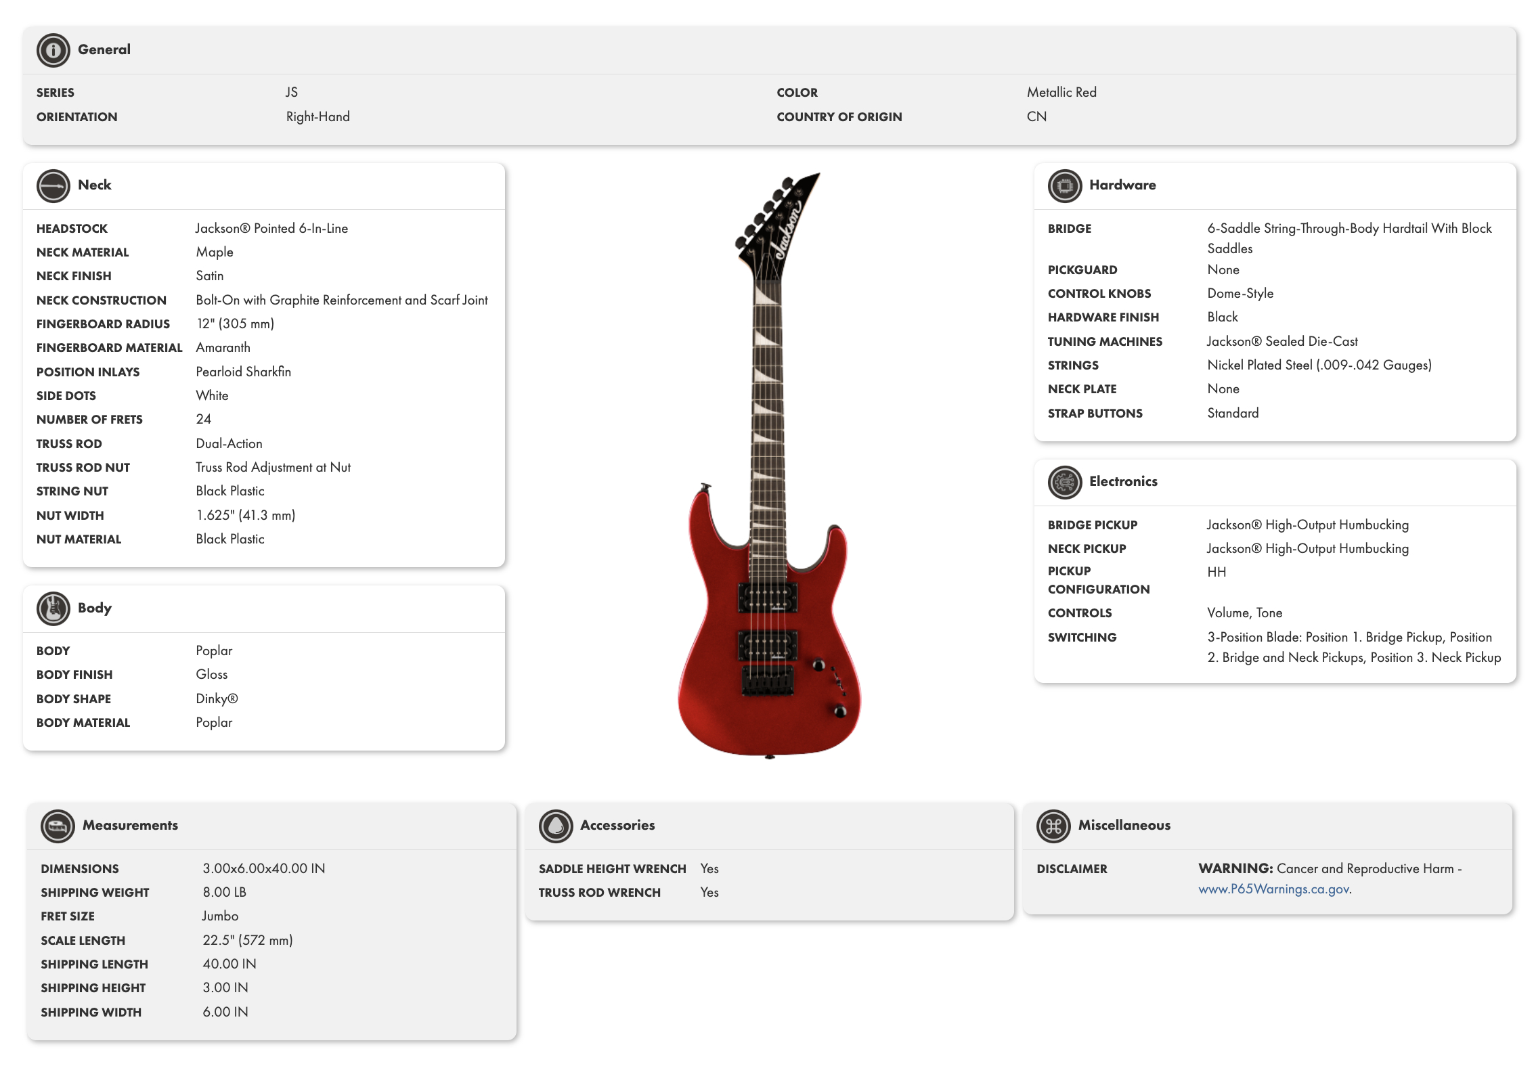Screen dimensions: 1534x1091
Task: Click the Amaranth fingerboard material value
Action: pyautogui.click(x=223, y=347)
